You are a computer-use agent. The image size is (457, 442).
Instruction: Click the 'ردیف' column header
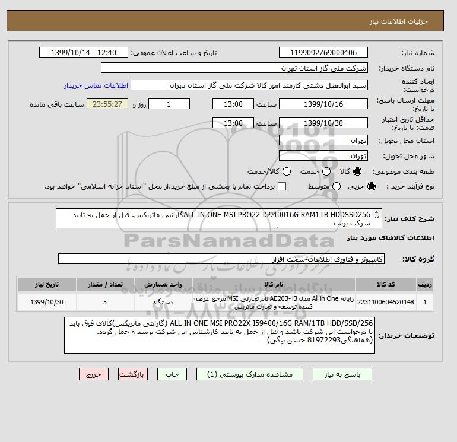tap(424, 284)
